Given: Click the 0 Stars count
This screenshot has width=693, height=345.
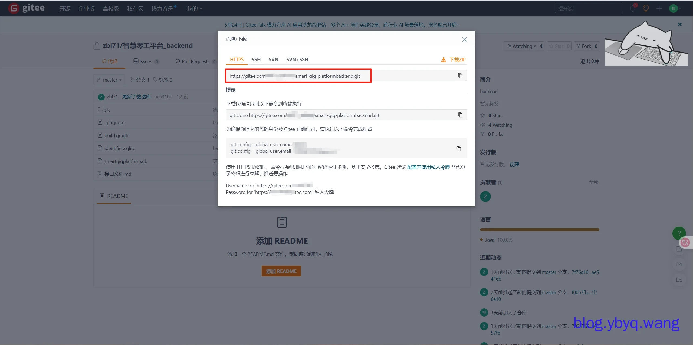Looking at the screenshot, I should pyautogui.click(x=495, y=115).
